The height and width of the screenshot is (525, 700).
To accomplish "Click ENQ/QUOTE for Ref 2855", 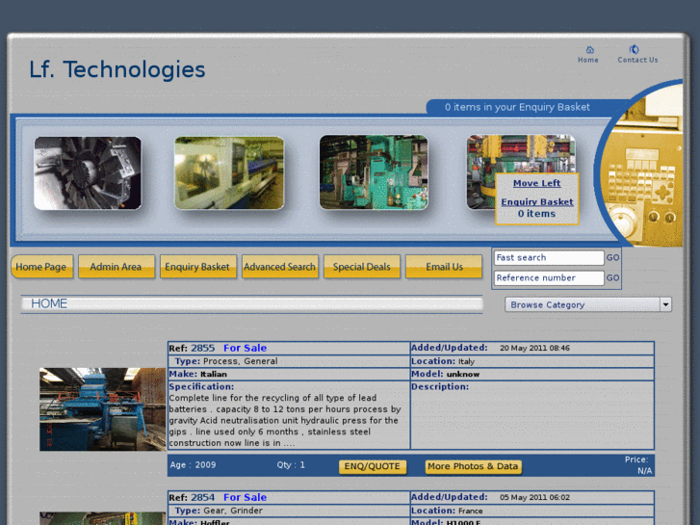I will [x=373, y=466].
